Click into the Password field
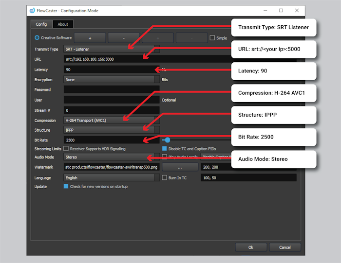Viewport: 341px width, 263px height. [112, 89]
